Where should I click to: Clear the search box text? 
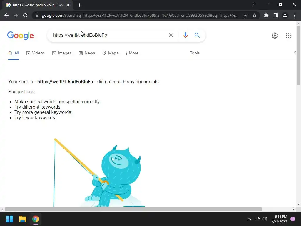pyautogui.click(x=171, y=35)
